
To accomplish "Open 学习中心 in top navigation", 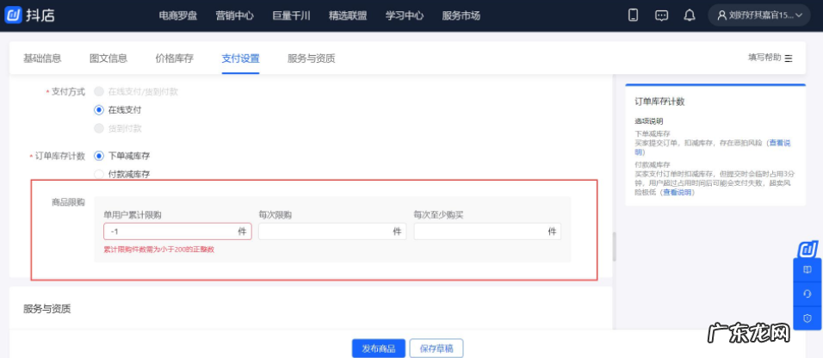I will coord(404,15).
